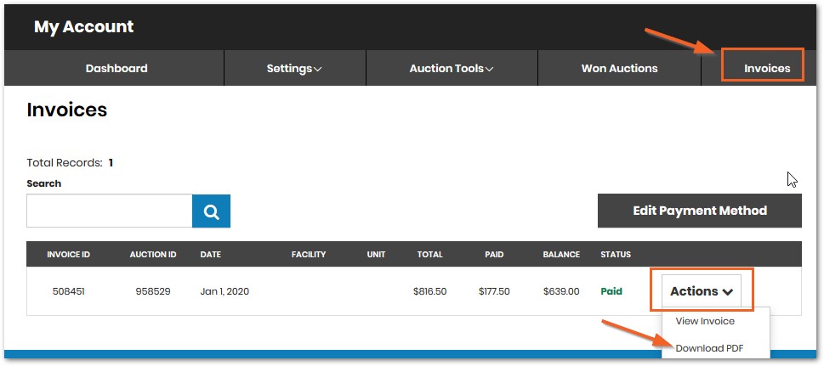The width and height of the screenshot is (824, 366).
Task: Sort by the Status column header
Action: 616,254
